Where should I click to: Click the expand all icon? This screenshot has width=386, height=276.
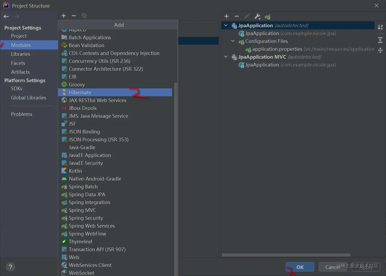pyautogui.click(x=380, y=40)
